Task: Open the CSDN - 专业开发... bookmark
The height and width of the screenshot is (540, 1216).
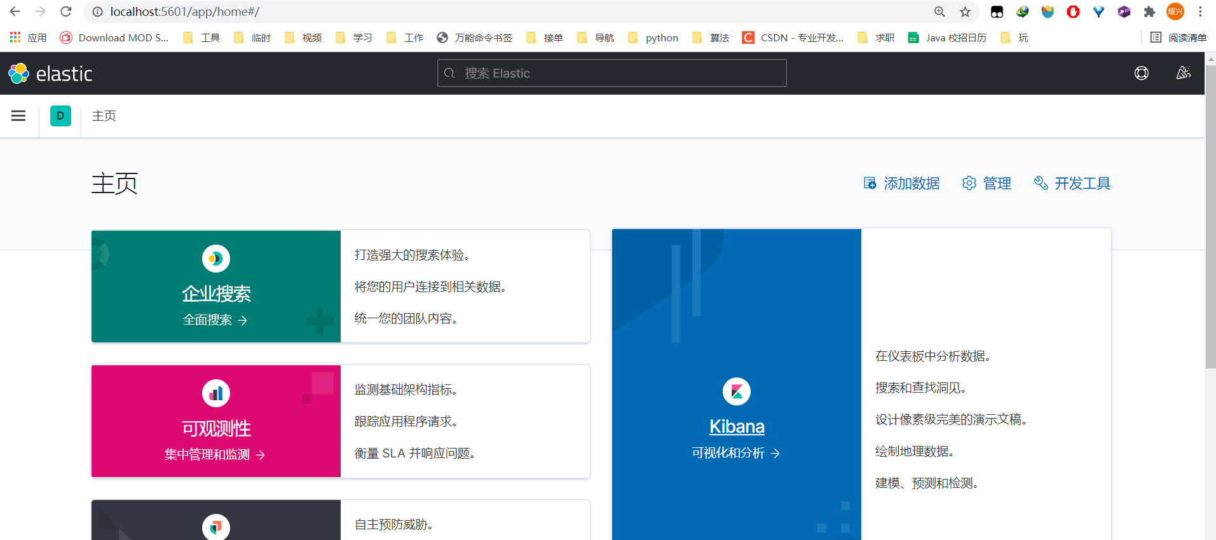Action: point(793,37)
